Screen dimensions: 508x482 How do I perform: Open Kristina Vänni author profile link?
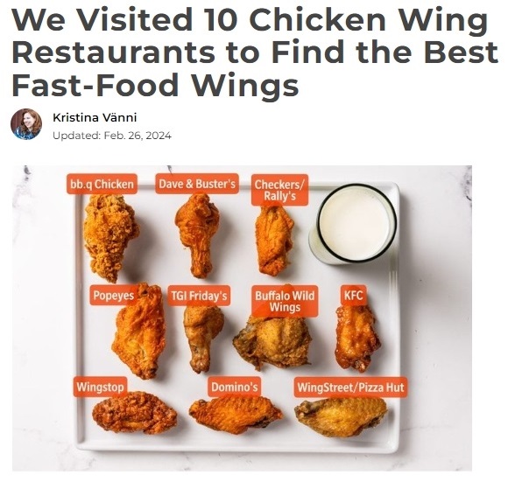(95, 117)
